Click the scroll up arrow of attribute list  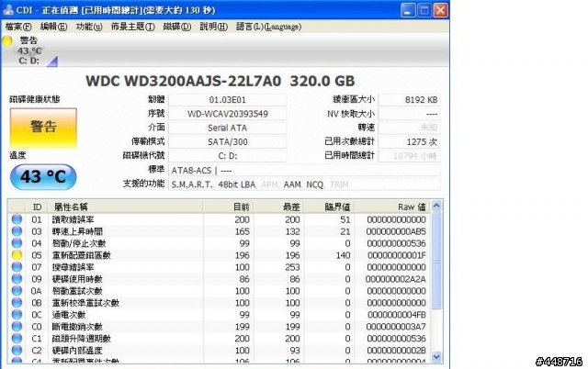[x=436, y=206]
